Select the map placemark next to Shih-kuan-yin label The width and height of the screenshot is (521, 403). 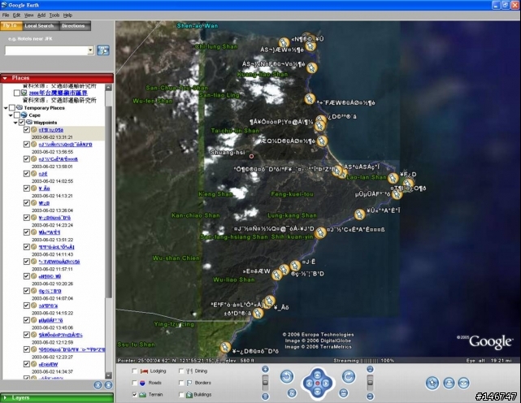point(320,232)
